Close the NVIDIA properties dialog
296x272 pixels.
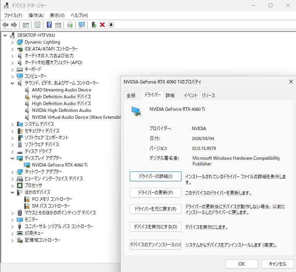(291, 82)
